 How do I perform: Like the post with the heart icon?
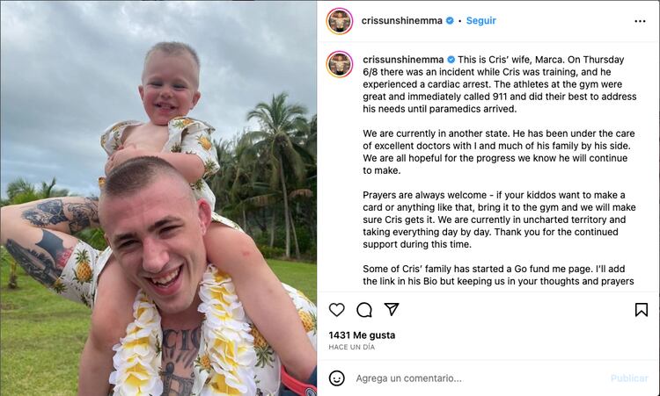coord(337,310)
